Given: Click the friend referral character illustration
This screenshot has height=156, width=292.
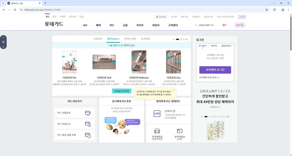Looking at the screenshot, I should click(122, 126).
